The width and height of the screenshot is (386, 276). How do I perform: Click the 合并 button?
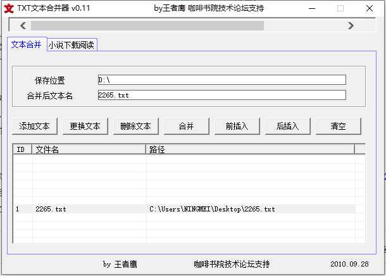(187, 126)
